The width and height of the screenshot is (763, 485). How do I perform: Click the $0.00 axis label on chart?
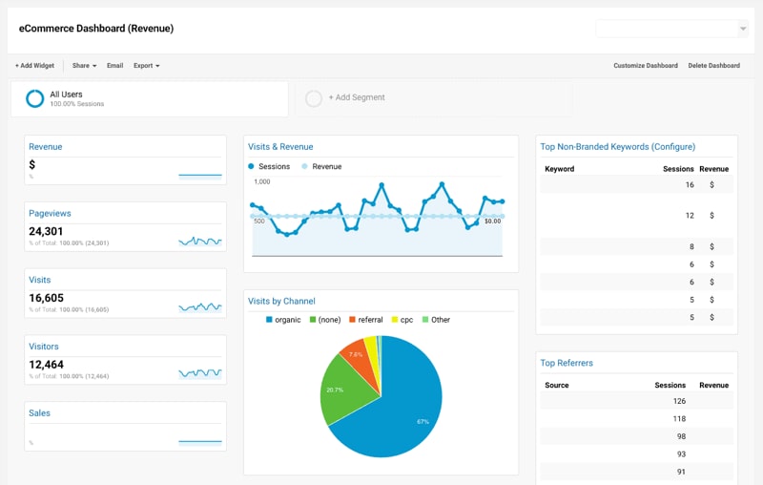(492, 221)
